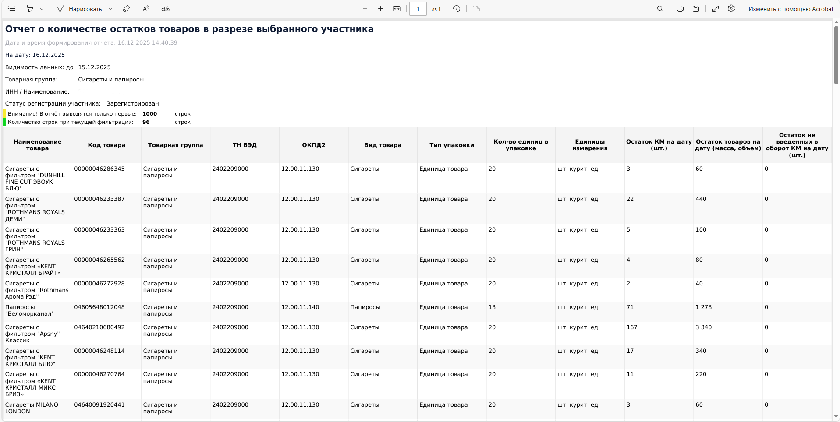Save the PDF with the diskette icon
The image size is (840, 422).
tap(696, 9)
